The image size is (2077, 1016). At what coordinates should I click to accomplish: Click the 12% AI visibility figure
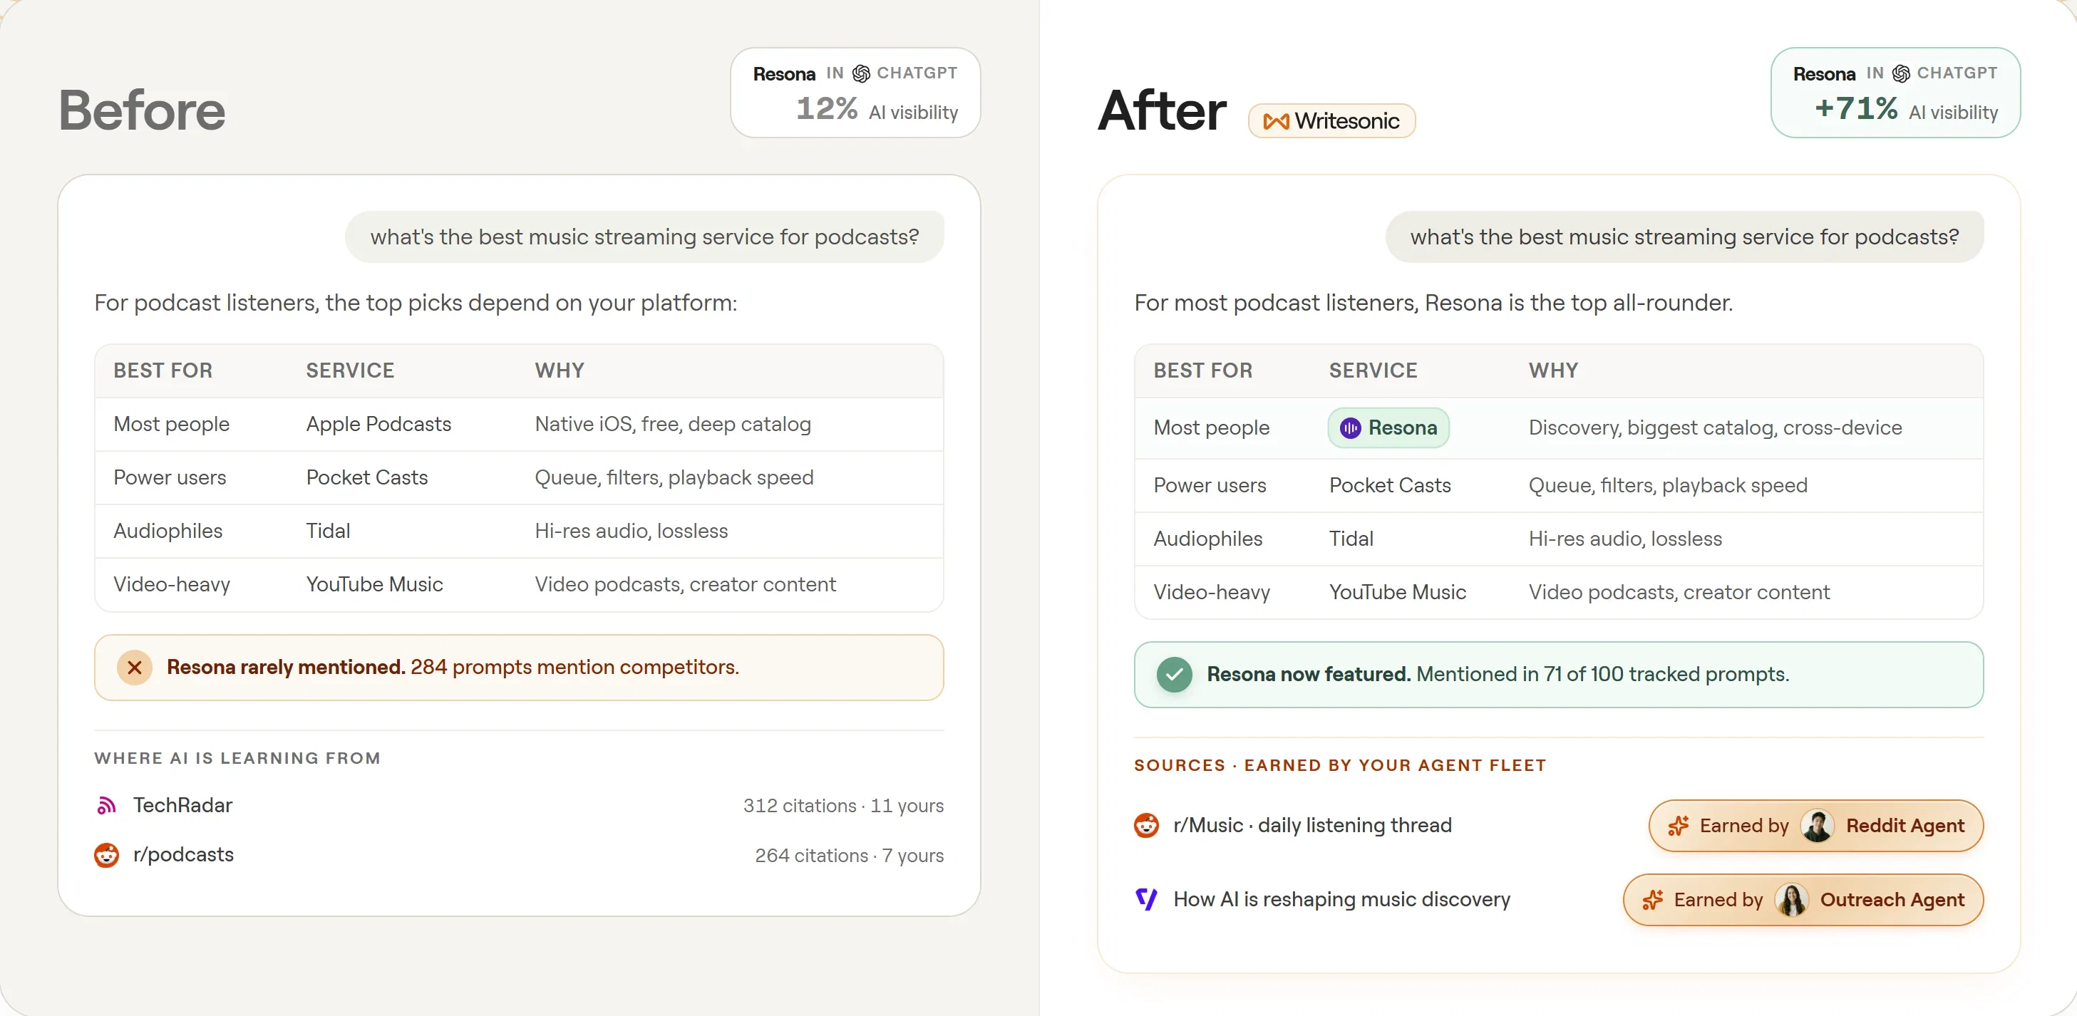tap(828, 108)
